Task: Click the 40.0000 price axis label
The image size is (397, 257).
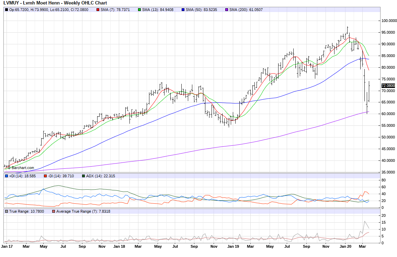Action: (x=388, y=160)
